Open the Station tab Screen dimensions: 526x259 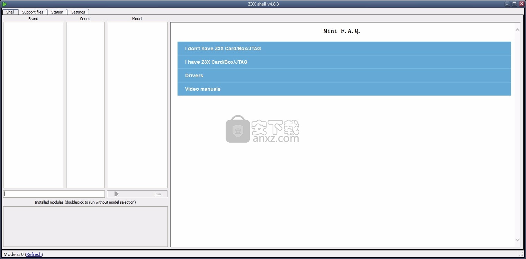click(x=57, y=12)
